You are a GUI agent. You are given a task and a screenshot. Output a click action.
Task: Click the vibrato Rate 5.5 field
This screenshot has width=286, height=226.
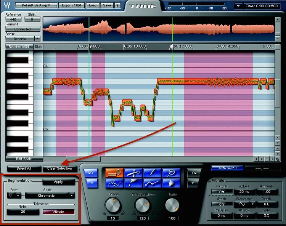click(x=267, y=216)
